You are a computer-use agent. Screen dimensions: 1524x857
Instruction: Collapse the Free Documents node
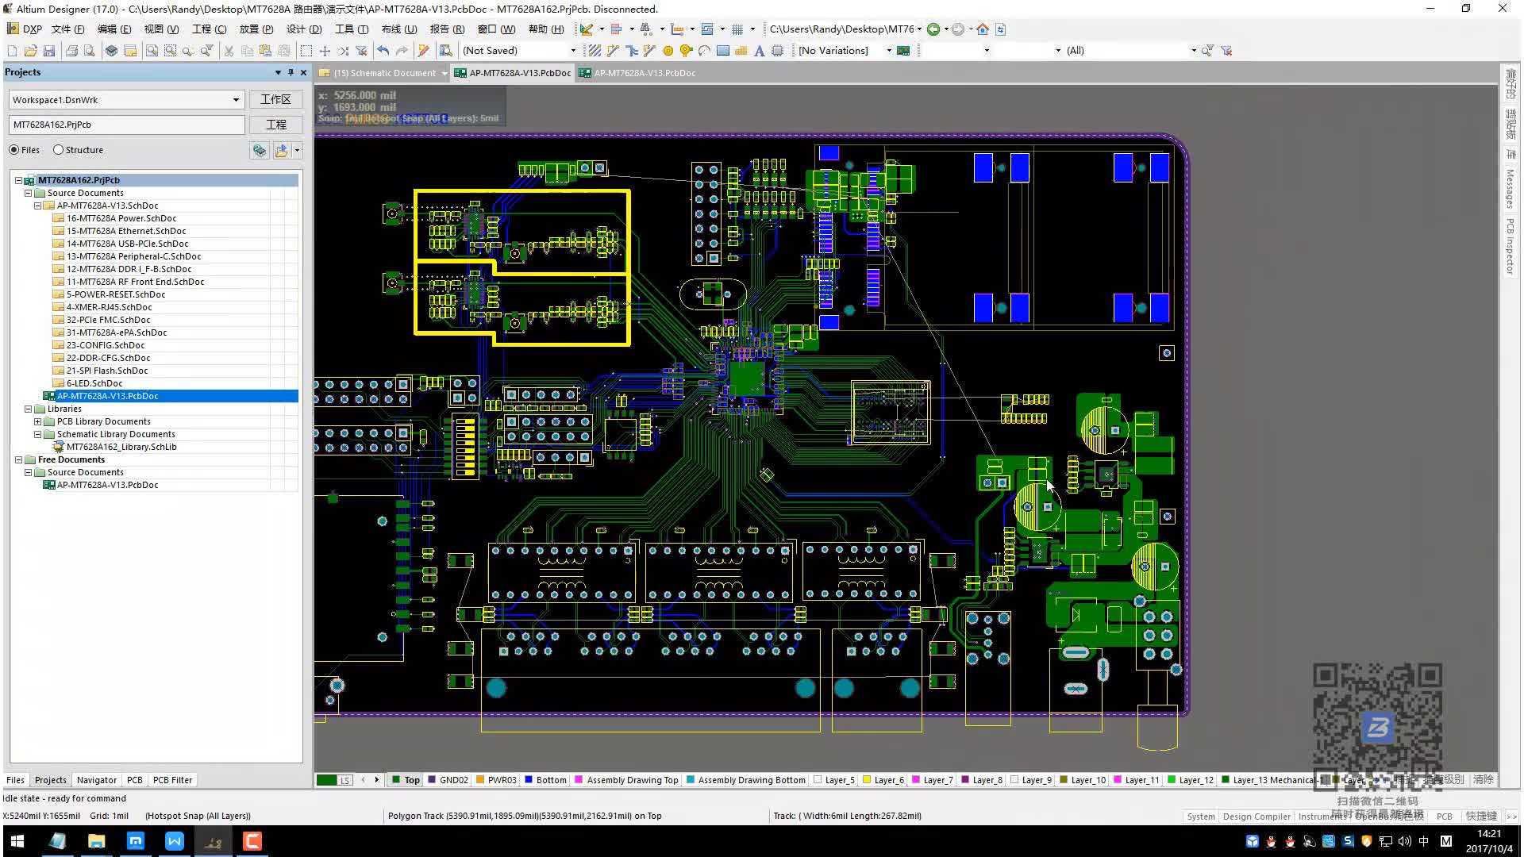click(18, 459)
